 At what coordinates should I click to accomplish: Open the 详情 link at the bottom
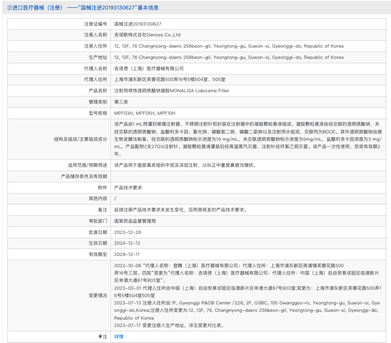[x=119, y=337]
